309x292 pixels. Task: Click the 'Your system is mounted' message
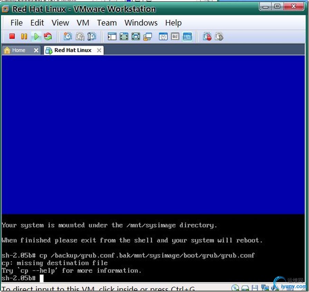point(109,225)
